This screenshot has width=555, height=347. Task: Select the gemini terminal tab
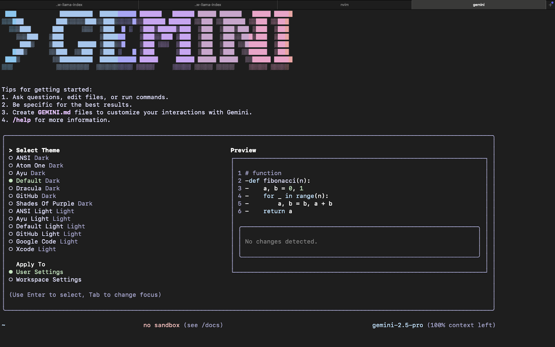coord(479,5)
